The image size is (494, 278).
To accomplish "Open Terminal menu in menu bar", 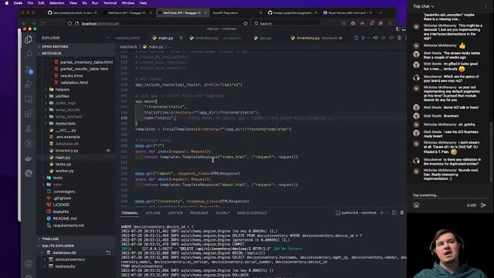I will click(x=110, y=3).
